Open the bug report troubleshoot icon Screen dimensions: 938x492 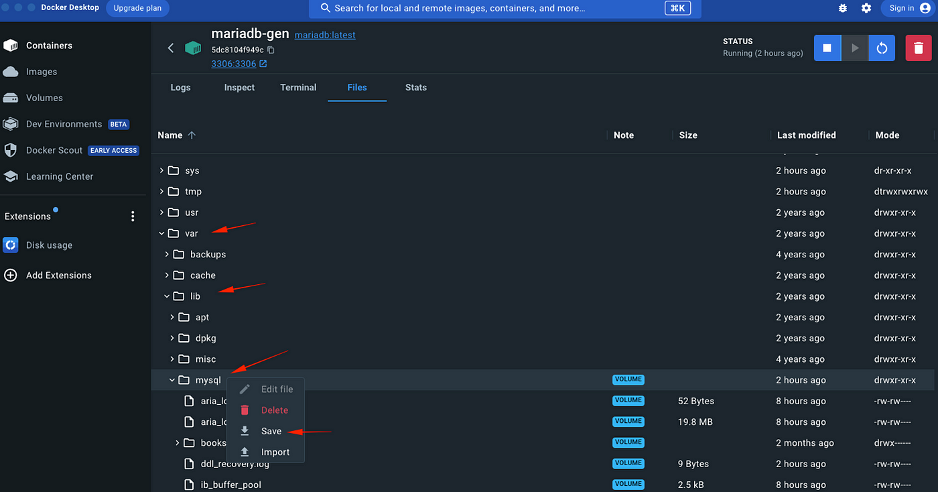click(x=843, y=8)
